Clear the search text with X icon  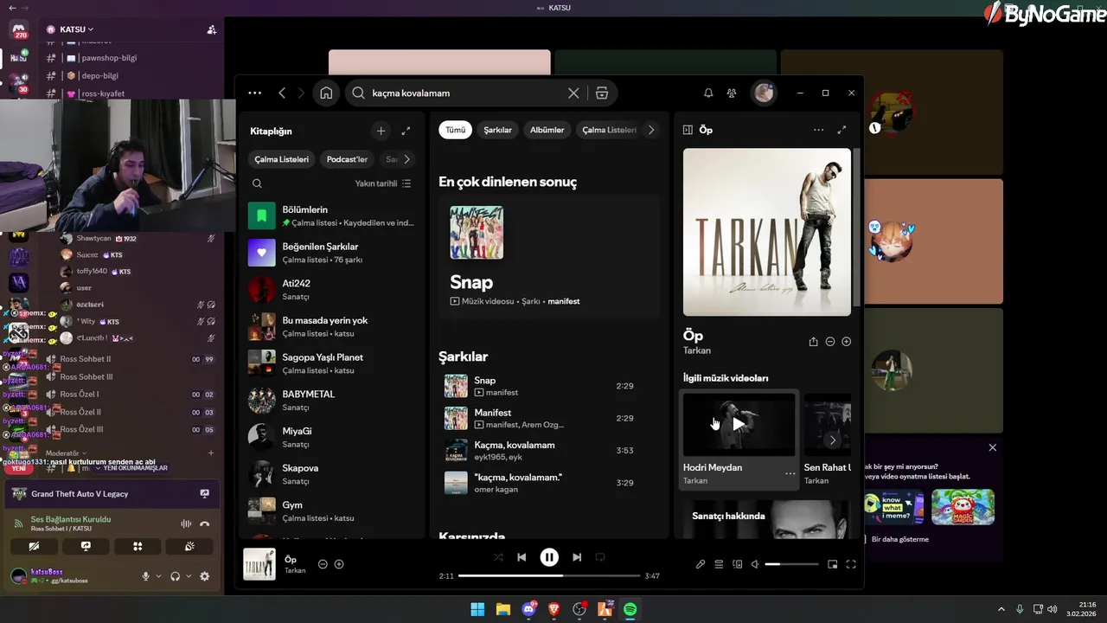pyautogui.click(x=573, y=93)
